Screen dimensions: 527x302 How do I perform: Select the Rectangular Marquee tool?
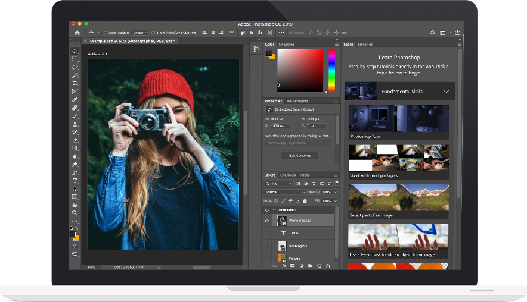pos(75,59)
